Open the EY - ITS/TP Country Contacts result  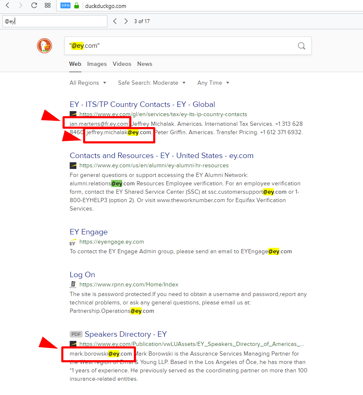pos(142,104)
